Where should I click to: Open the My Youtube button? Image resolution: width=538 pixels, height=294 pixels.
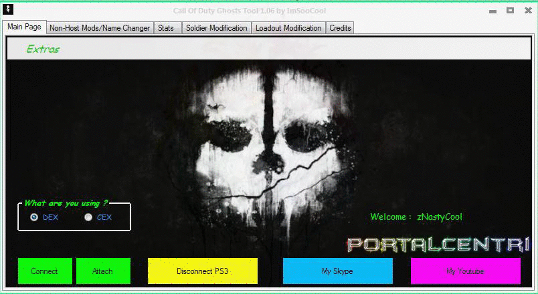[x=466, y=271]
